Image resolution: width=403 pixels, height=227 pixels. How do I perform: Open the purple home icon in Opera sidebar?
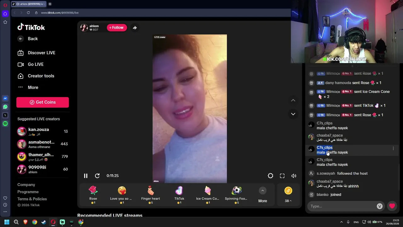click(x=5, y=14)
